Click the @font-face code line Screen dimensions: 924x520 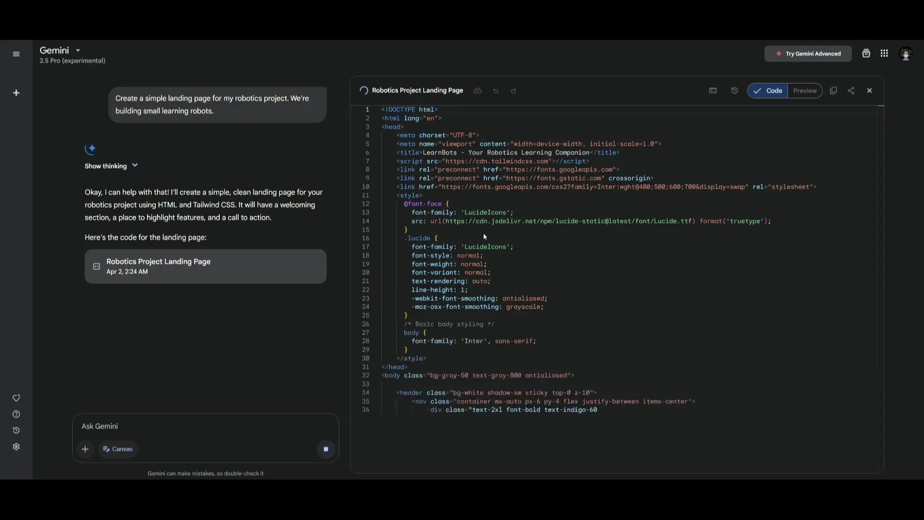coord(426,204)
